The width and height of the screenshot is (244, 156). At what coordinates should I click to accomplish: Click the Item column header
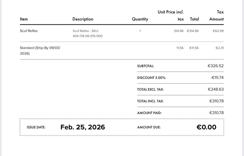tap(24, 19)
